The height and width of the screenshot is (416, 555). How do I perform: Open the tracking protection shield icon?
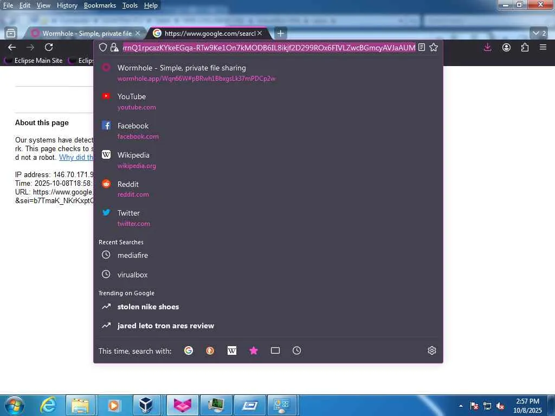tap(102, 48)
